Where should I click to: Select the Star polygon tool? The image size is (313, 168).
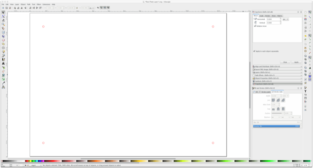[x=3, y=44]
